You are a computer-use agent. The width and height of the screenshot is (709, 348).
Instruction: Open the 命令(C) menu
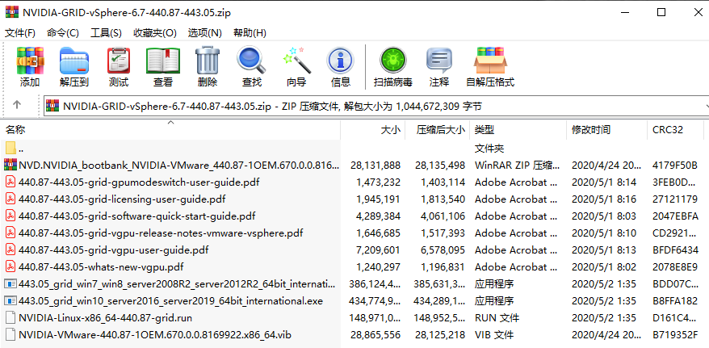[x=62, y=33]
